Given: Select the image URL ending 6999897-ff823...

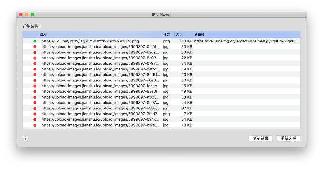Looking at the screenshot, I should coord(100,97).
